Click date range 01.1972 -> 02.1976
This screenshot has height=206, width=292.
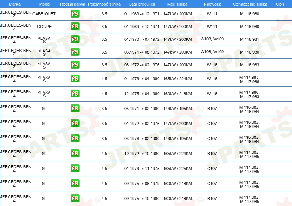pyautogui.click(x=142, y=124)
